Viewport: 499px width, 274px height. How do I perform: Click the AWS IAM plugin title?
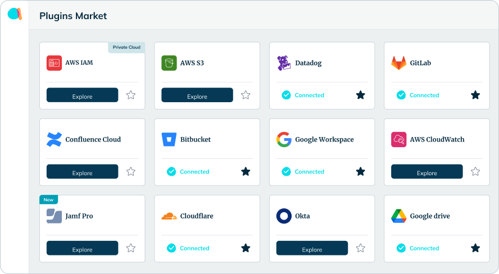click(79, 63)
